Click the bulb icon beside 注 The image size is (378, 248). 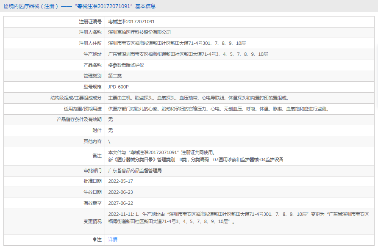coord(94,240)
